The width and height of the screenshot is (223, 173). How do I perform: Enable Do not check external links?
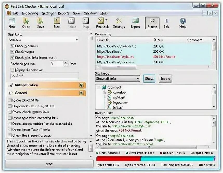point(10,112)
